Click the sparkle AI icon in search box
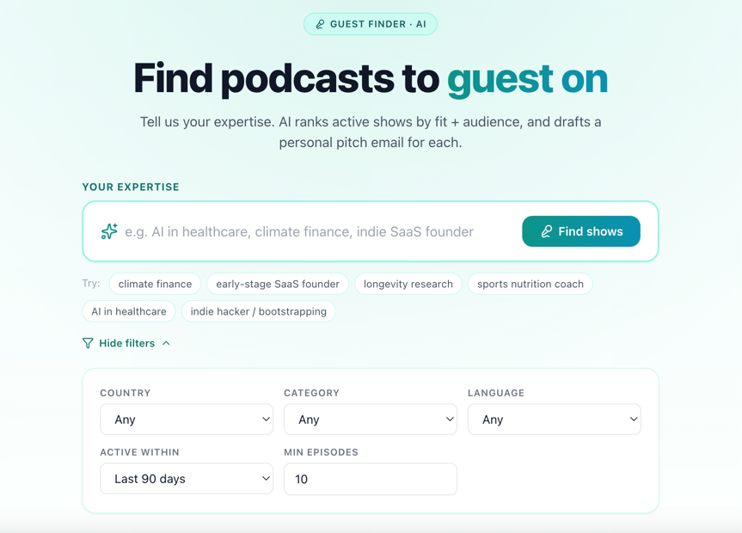This screenshot has height=533, width=742. [109, 231]
